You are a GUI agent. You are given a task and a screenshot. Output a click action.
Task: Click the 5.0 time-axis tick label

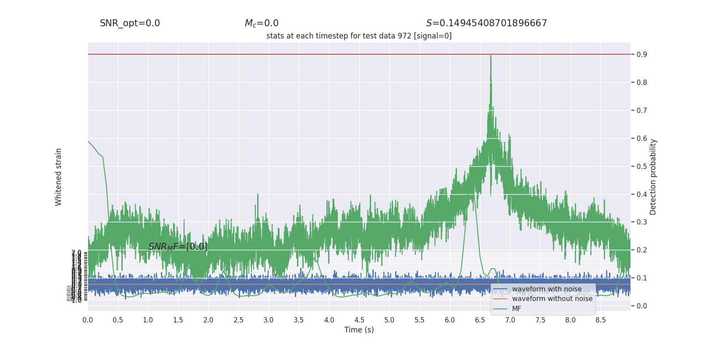click(389, 320)
